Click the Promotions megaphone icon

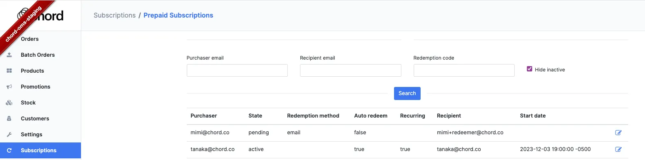click(9, 87)
